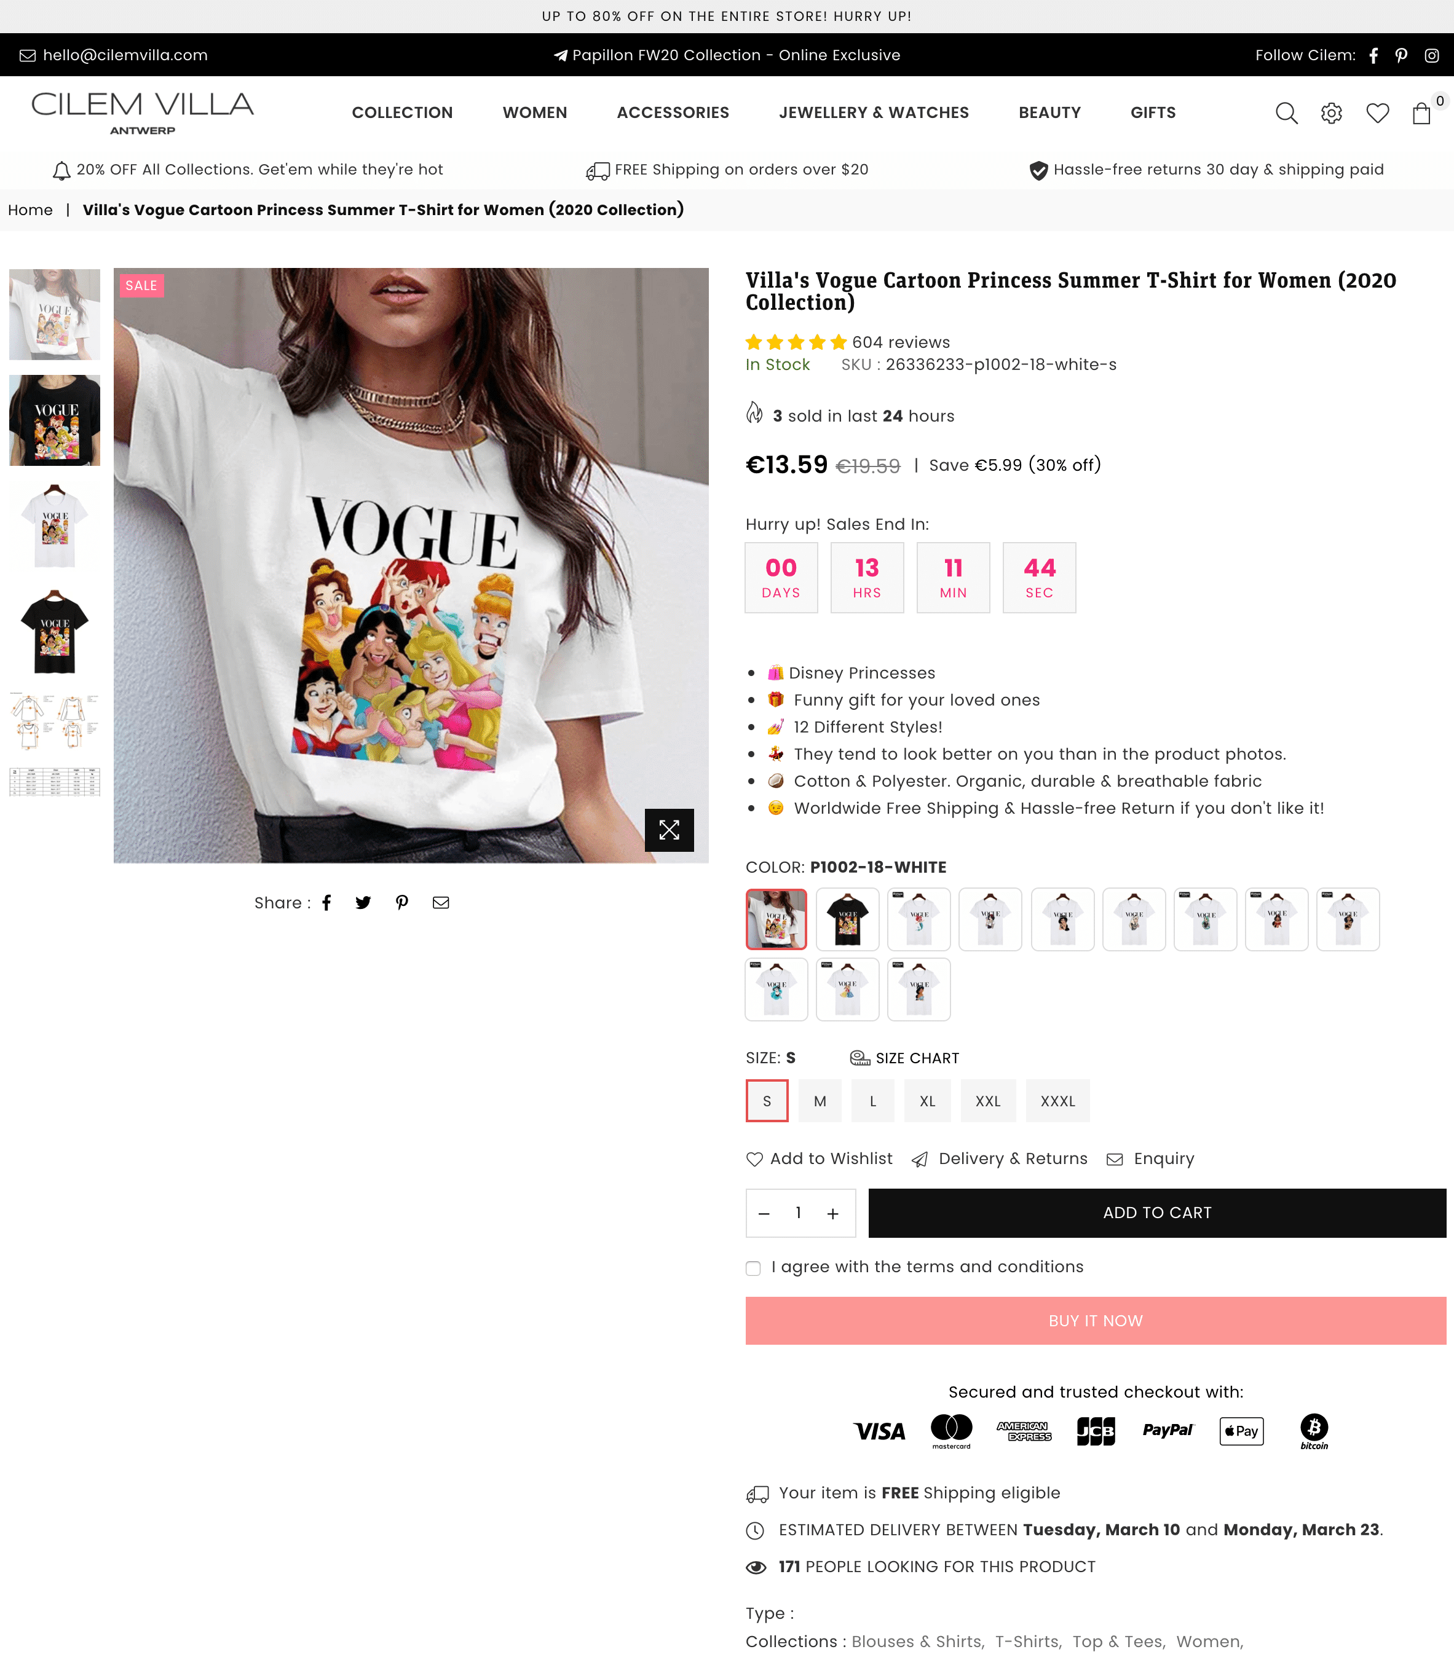Open the settings gear icon in header
The height and width of the screenshot is (1676, 1454).
click(1332, 112)
